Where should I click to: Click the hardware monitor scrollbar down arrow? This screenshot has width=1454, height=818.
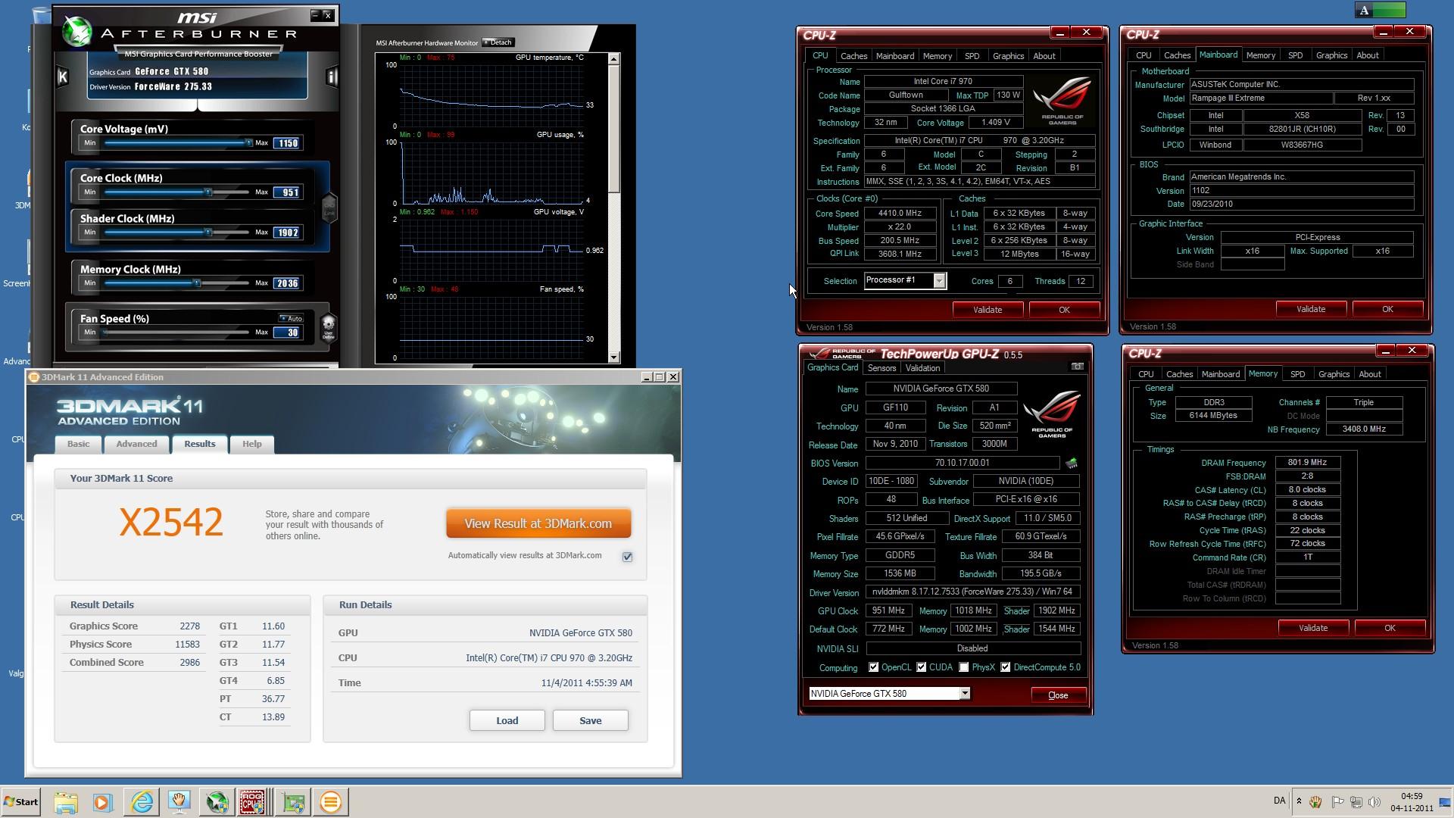click(x=613, y=357)
